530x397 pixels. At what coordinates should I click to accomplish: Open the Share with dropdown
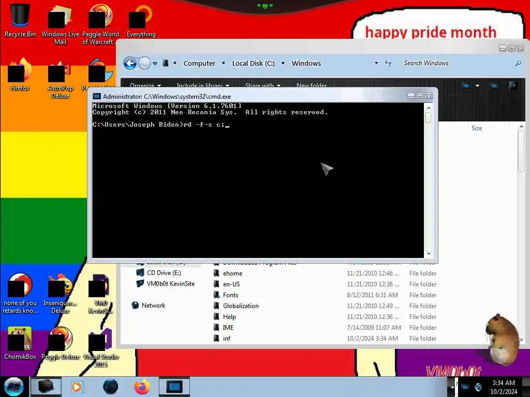tap(262, 85)
